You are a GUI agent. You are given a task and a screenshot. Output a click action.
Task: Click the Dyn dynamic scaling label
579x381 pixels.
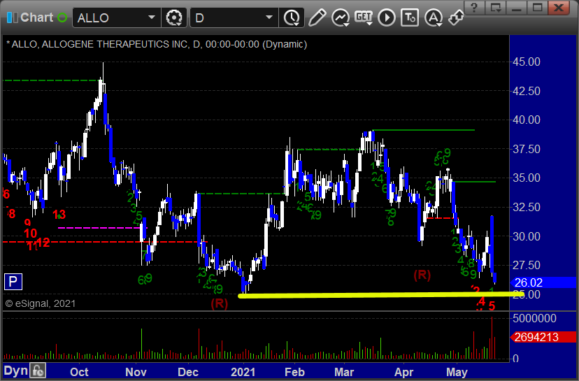coord(15,371)
